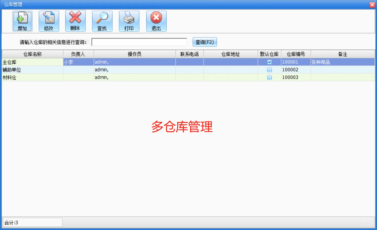The image size is (377, 230).
Task: Enable default warehouse checkbox for 材料仓
Action: [269, 77]
